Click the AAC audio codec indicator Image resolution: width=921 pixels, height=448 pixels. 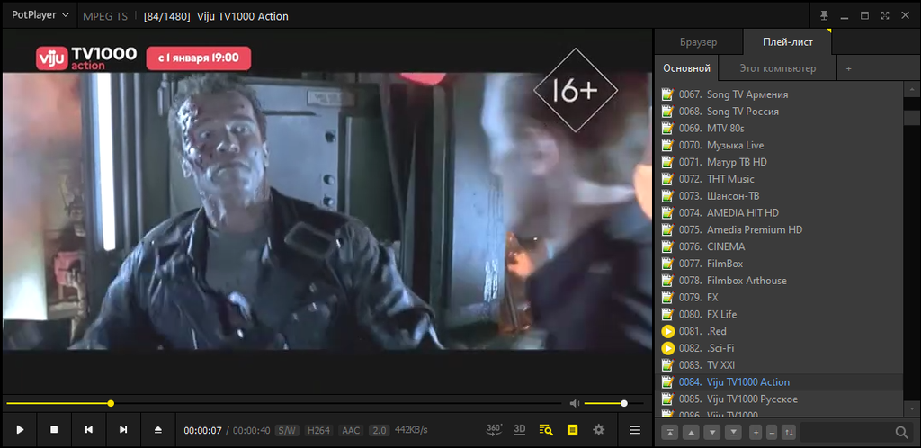[x=351, y=430]
